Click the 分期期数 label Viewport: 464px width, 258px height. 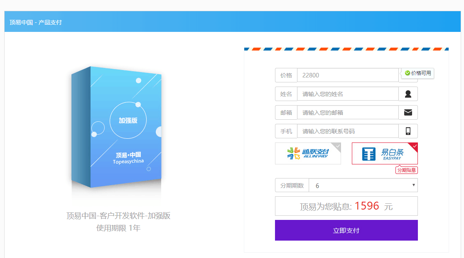[x=292, y=185]
